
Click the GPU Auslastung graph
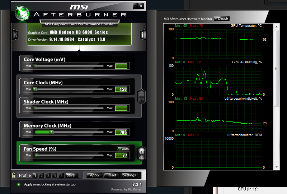click(218, 80)
